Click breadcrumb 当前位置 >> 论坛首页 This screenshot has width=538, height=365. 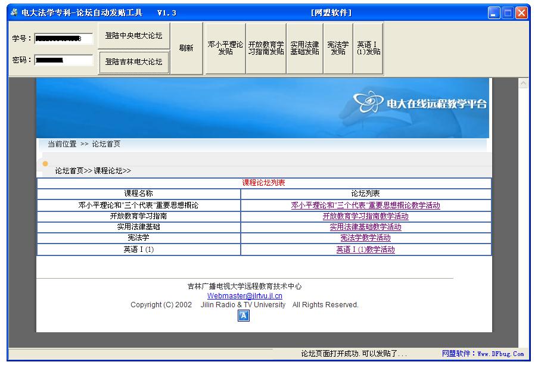[84, 144]
